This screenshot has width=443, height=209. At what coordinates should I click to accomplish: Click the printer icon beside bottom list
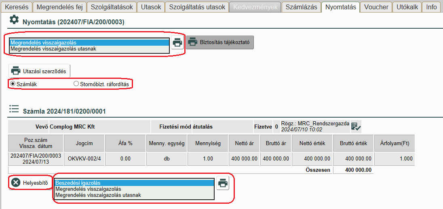click(x=222, y=183)
